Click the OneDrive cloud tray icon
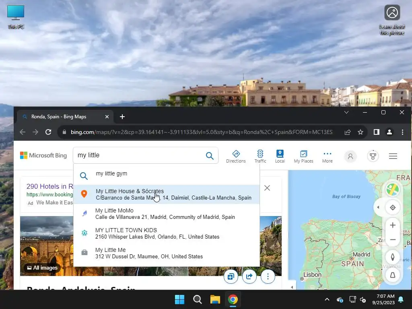Image resolution: width=412 pixels, height=309 pixels. click(340, 299)
